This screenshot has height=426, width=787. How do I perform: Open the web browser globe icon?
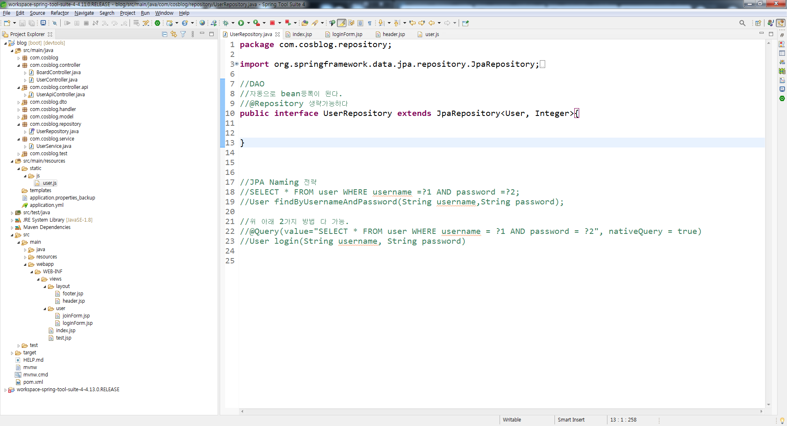click(202, 23)
